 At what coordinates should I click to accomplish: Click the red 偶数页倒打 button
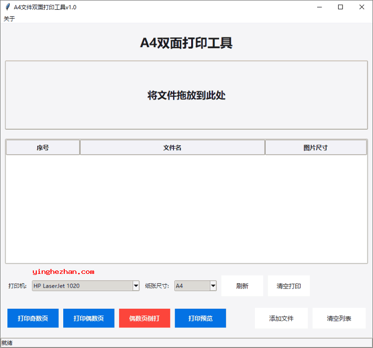pos(145,318)
